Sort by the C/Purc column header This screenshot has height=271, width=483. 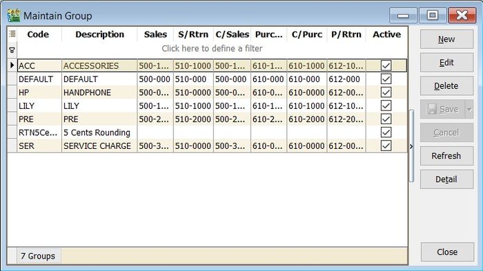click(x=307, y=34)
